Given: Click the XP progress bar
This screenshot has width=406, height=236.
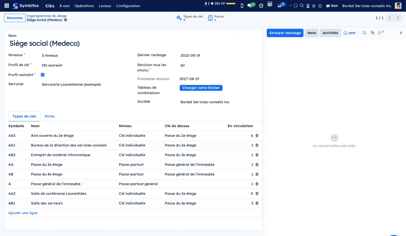Looking at the screenshot, I should [231, 4].
